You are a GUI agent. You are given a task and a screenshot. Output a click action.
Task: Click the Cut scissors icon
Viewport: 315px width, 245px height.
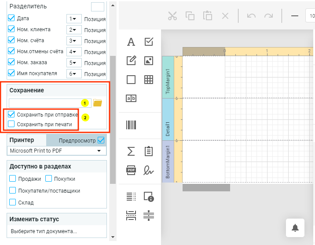172,16
